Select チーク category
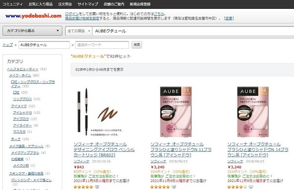The height and width of the screenshot is (190, 294). click(x=16, y=139)
